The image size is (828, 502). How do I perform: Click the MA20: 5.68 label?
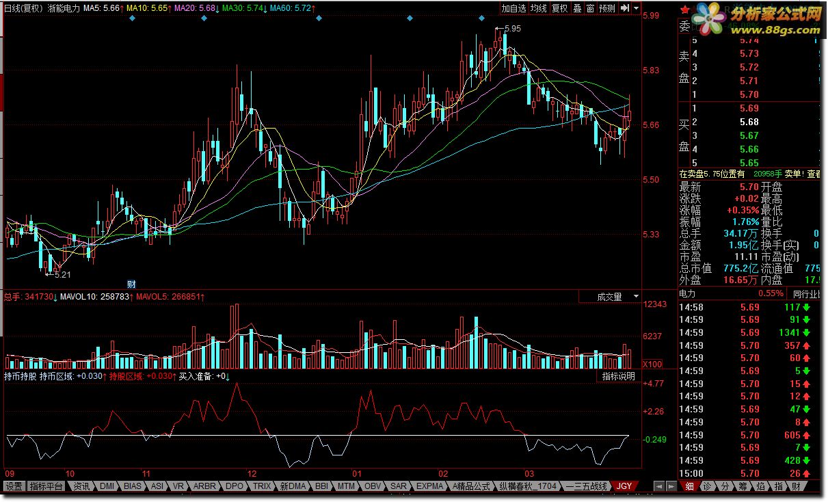(x=195, y=8)
